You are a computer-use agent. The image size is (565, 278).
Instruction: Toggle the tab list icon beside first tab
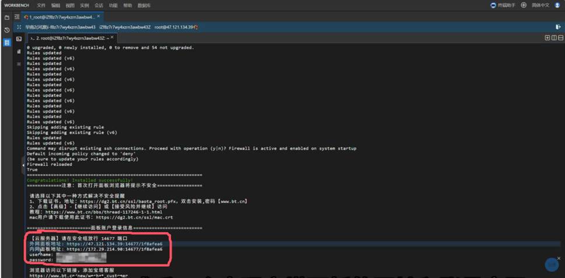17,17
